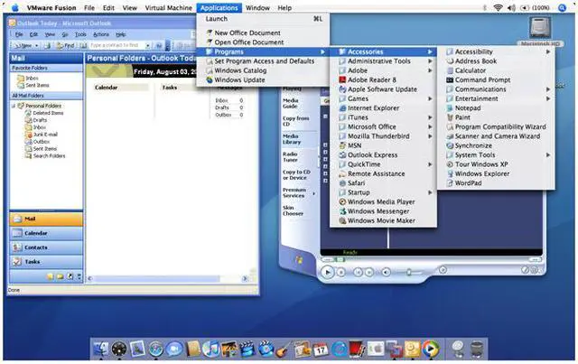Select Deleted Items folder in Outlook
Viewport: 578px width, 364px height.
pos(44,113)
